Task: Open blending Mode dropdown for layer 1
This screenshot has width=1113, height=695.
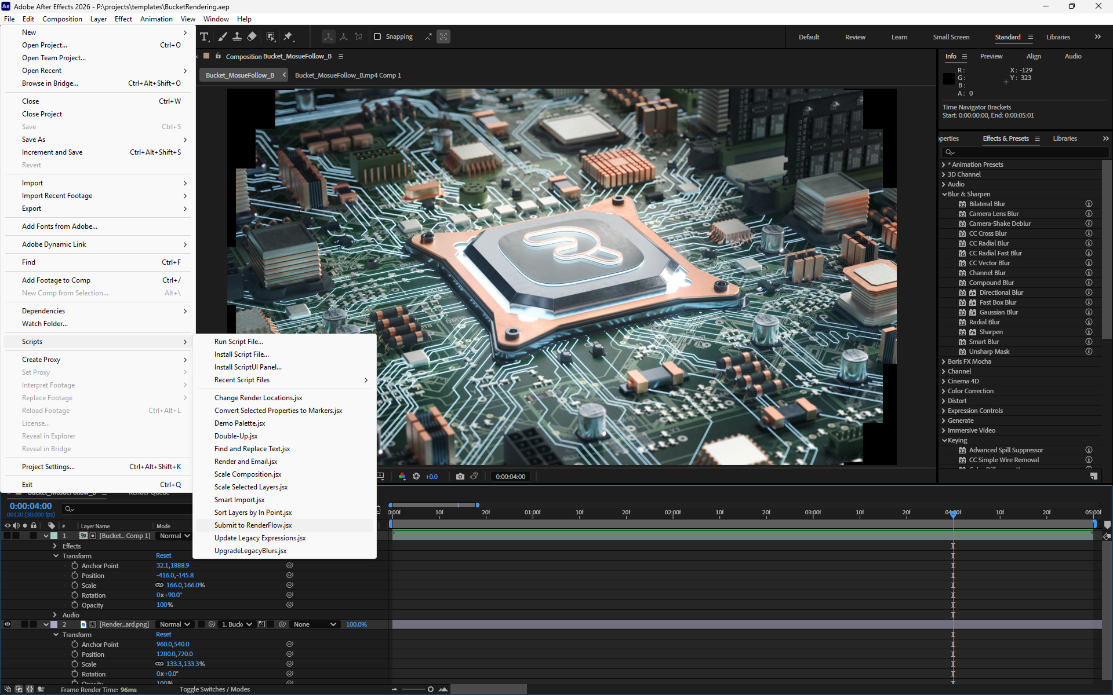Action: tap(174, 536)
